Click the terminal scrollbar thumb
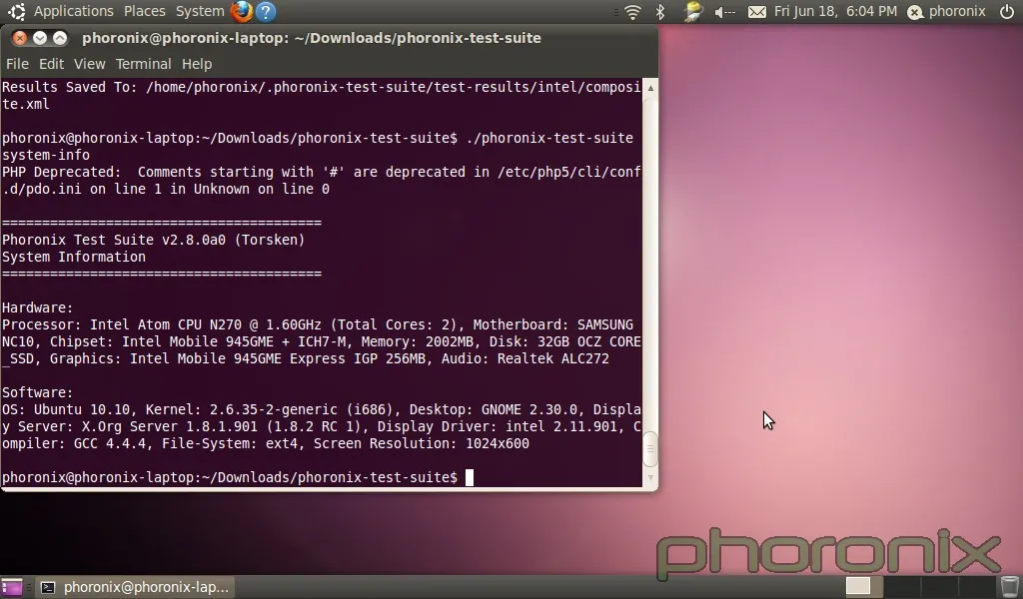Screen dimensions: 1023x599 (650, 448)
